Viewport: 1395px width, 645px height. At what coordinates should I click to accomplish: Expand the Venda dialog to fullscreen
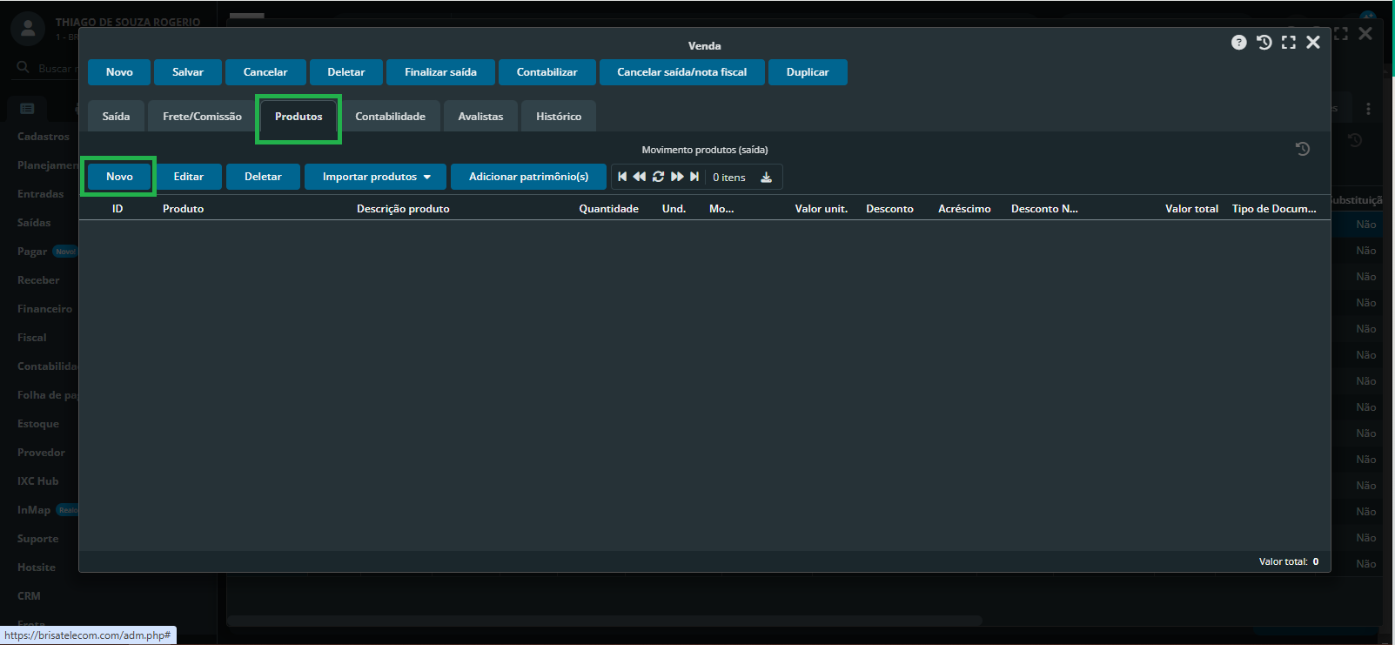pyautogui.click(x=1288, y=43)
